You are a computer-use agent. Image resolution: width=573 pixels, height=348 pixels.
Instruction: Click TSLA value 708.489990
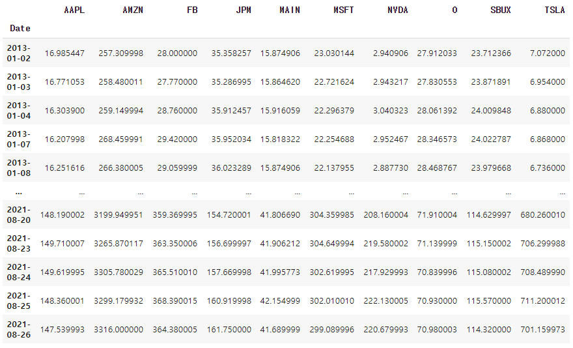click(x=542, y=272)
